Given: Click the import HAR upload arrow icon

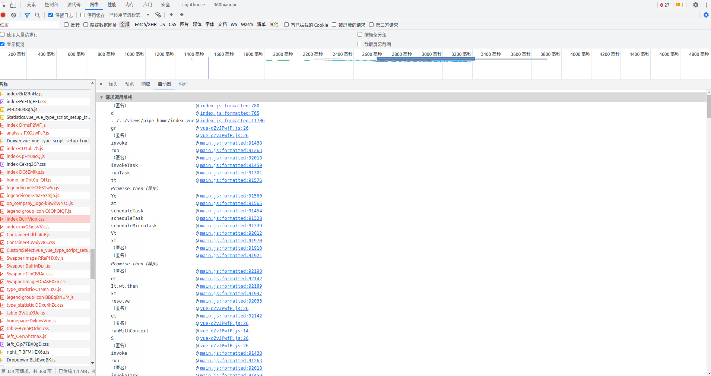Looking at the screenshot, I should (171, 15).
